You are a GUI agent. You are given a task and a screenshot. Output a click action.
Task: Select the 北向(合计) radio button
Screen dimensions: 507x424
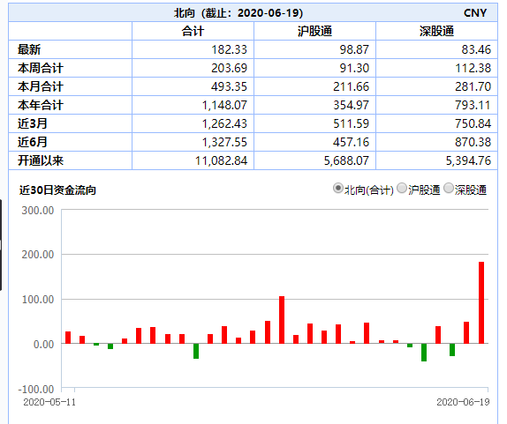tap(338, 188)
